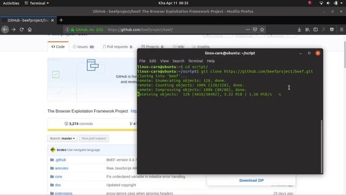This screenshot has height=195, width=346.
Task: Click the green GitHub, Inc. padlock
Action: pyautogui.click(x=72, y=29)
